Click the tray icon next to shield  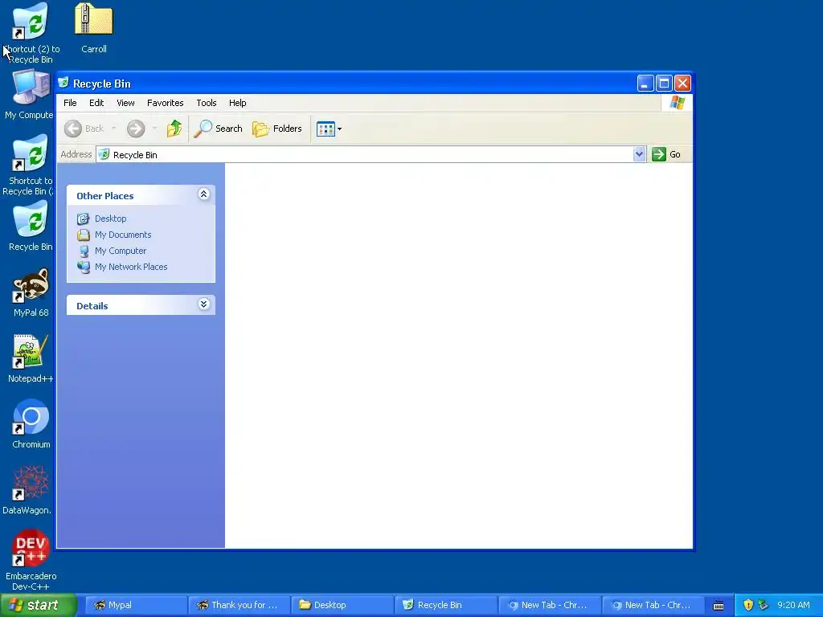point(763,605)
